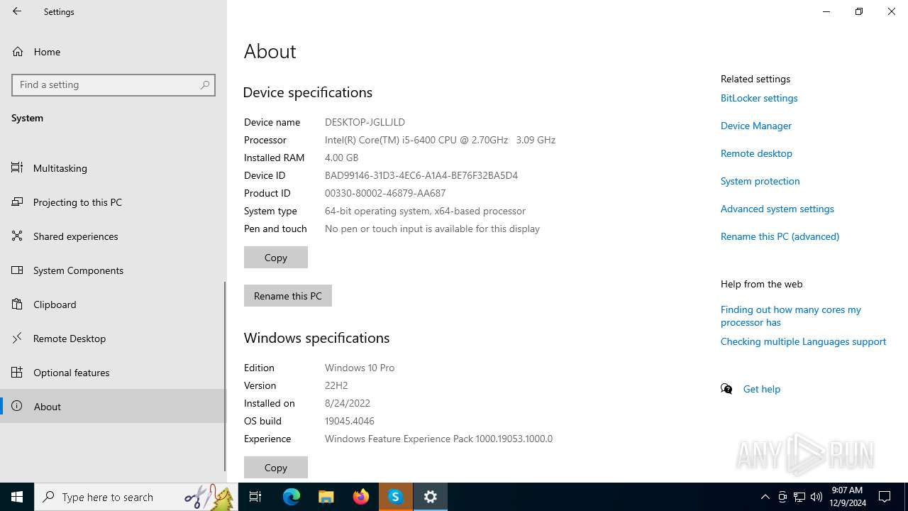The image size is (908, 511).
Task: Click the Processor value Intel Core i5-6400
Action: coord(440,140)
